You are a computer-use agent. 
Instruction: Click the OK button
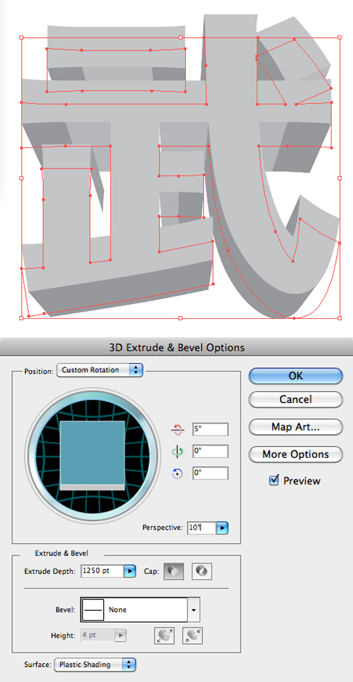click(296, 376)
